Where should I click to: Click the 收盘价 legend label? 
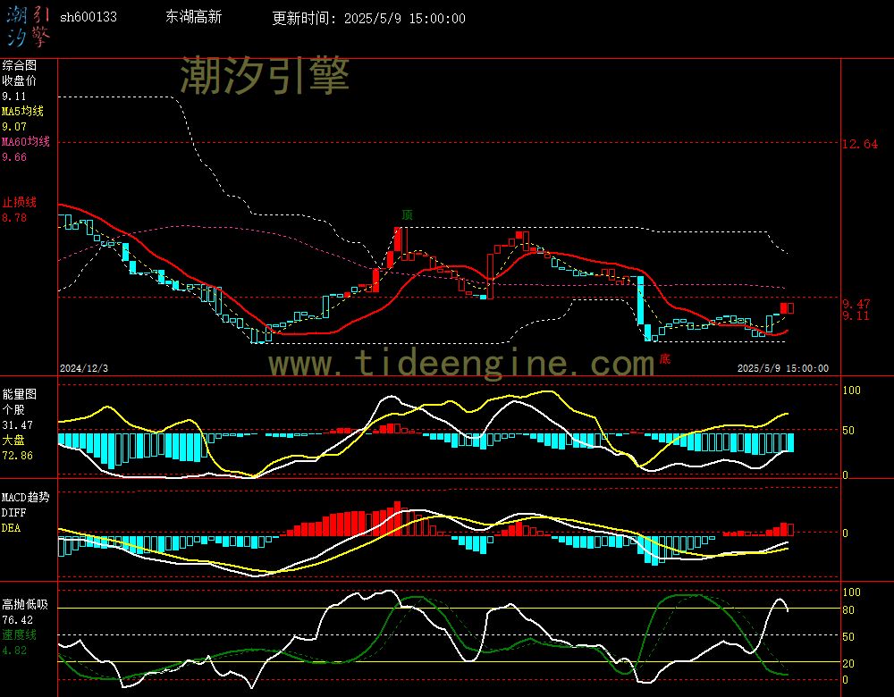click(19, 81)
